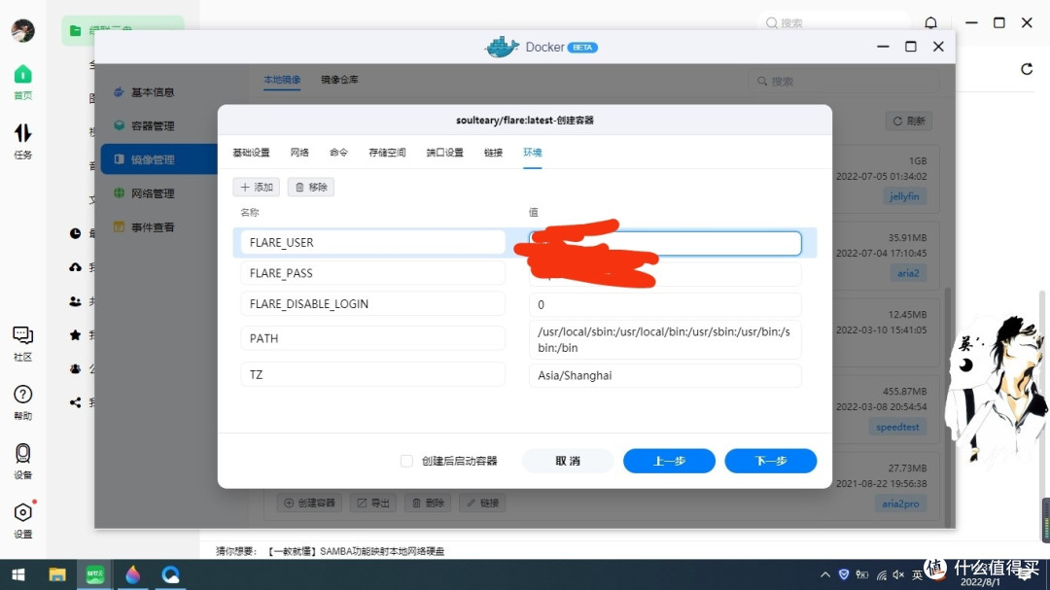Click the 创建容器 button below image list
The height and width of the screenshot is (590, 1050).
[x=310, y=503]
